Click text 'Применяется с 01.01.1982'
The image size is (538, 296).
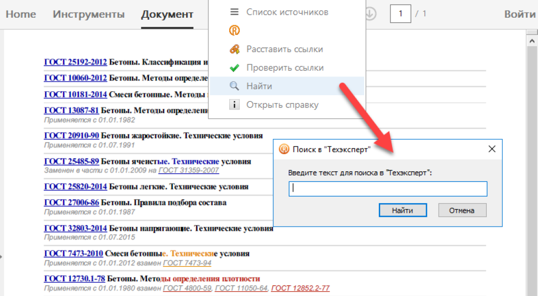point(90,120)
